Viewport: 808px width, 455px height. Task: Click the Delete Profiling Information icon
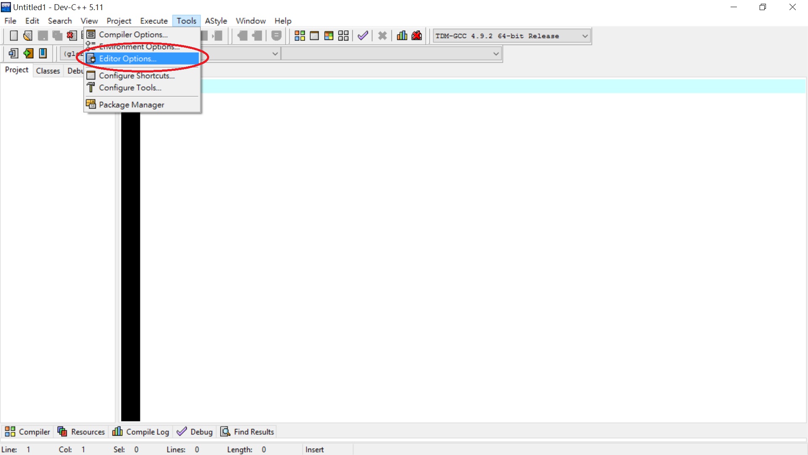[417, 36]
